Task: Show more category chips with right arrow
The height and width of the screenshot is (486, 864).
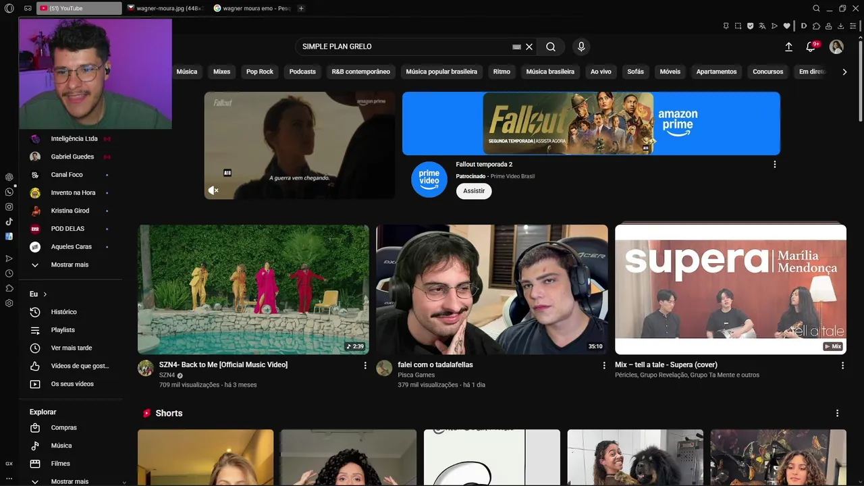Action: [x=844, y=72]
